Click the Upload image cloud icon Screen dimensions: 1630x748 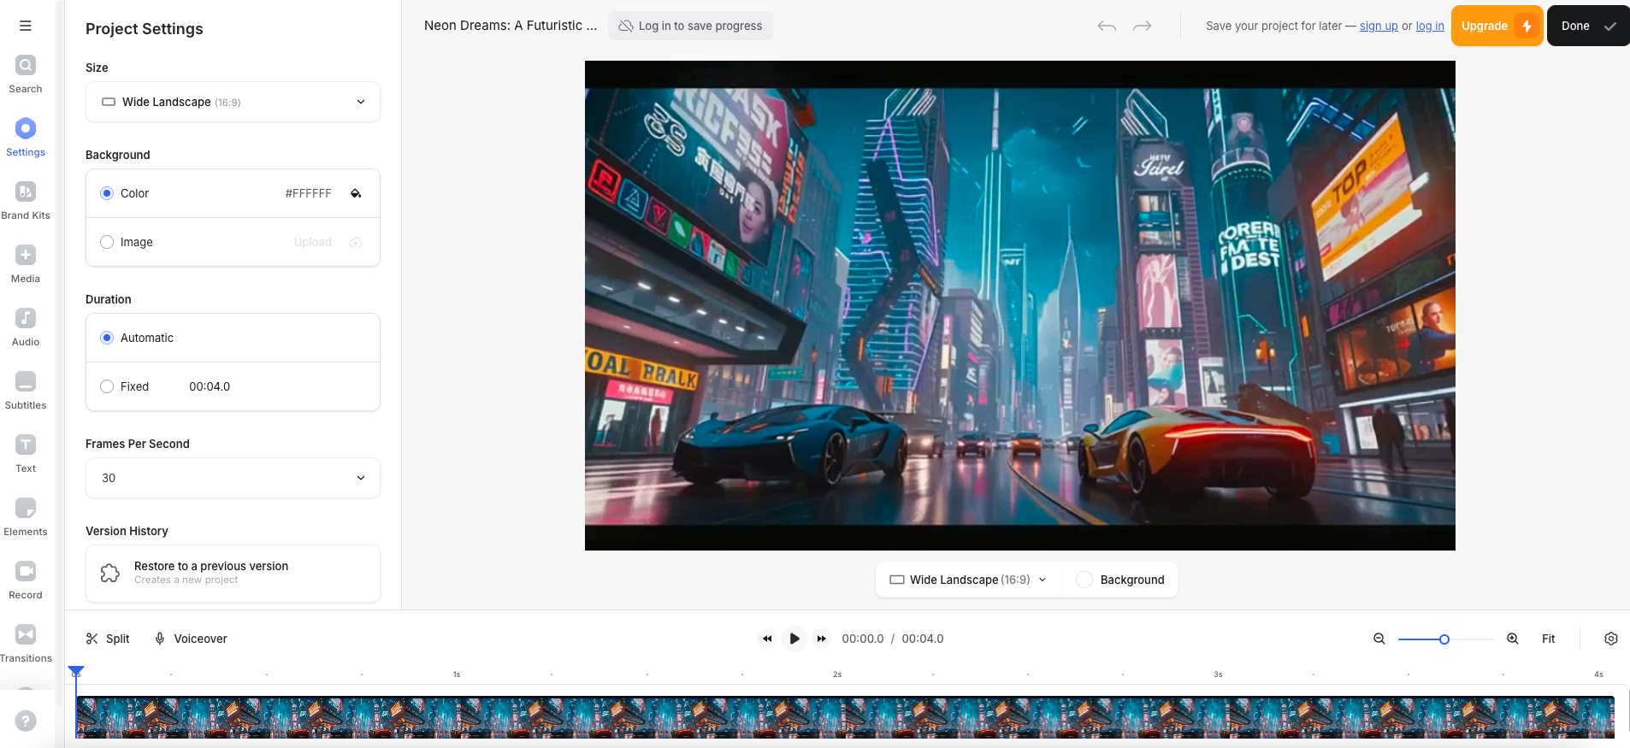[x=356, y=242]
